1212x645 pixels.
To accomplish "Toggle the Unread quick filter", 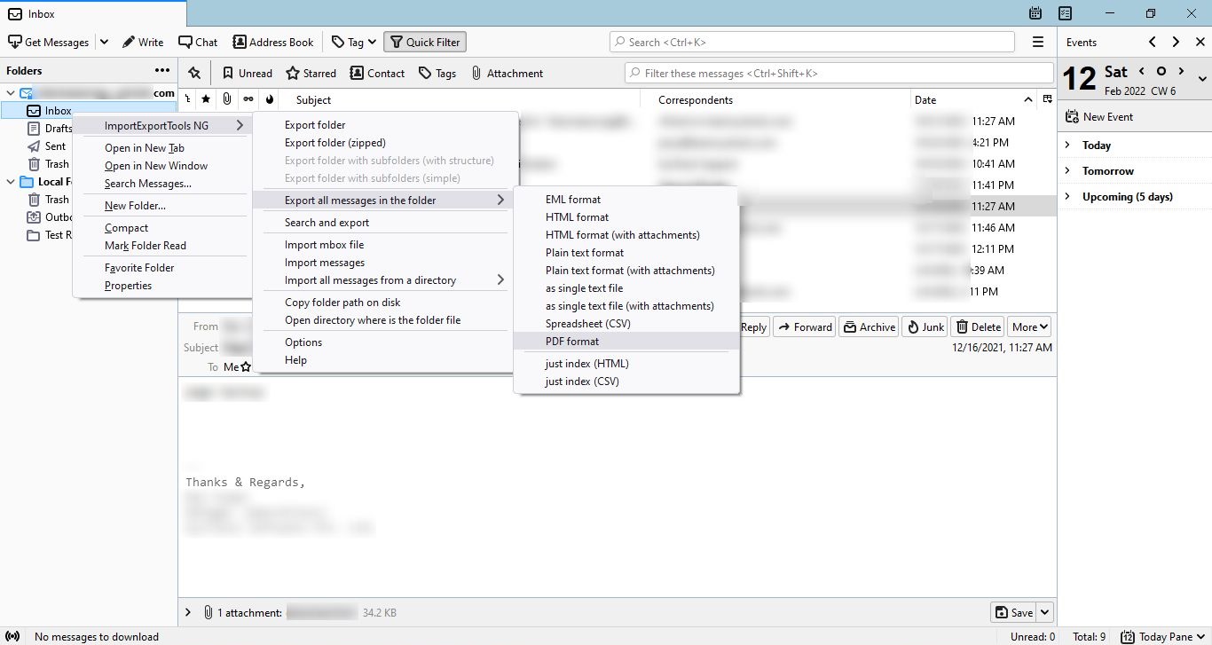I will (247, 73).
